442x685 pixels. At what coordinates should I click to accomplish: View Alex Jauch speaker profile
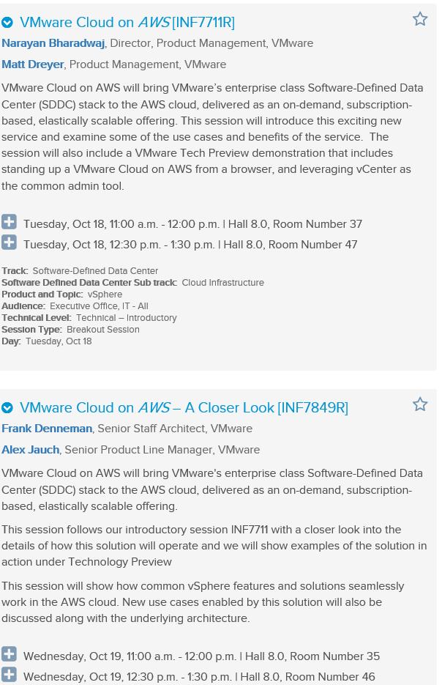(30, 450)
